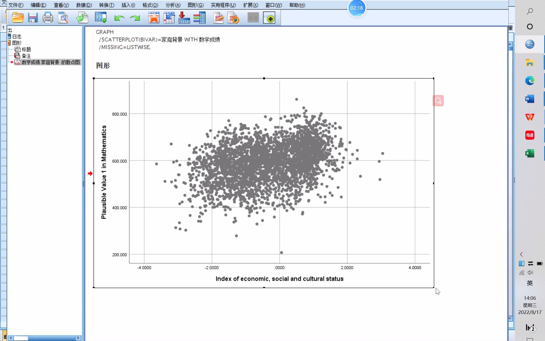Image resolution: width=545 pixels, height=341 pixels.
Task: Open the 转换(T) menu
Action: 107,5
